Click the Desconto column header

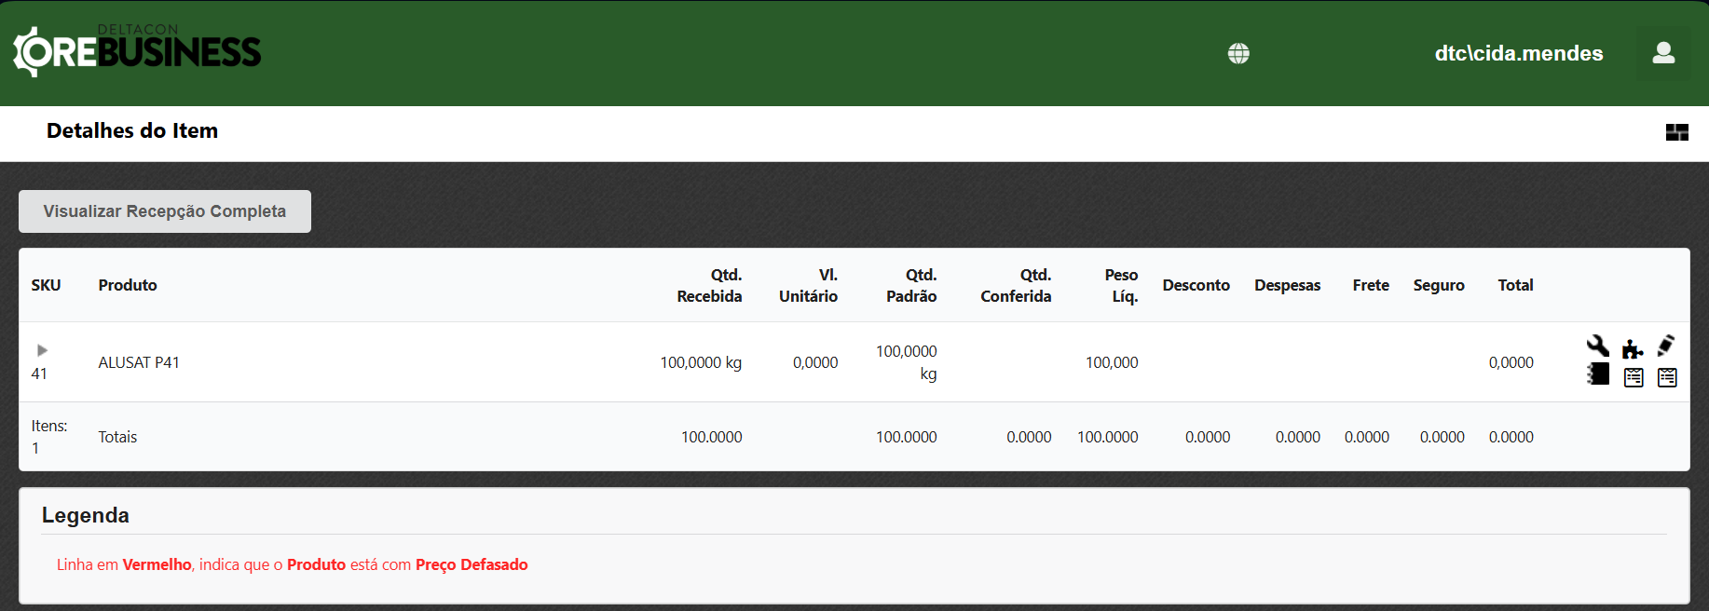point(1196,285)
